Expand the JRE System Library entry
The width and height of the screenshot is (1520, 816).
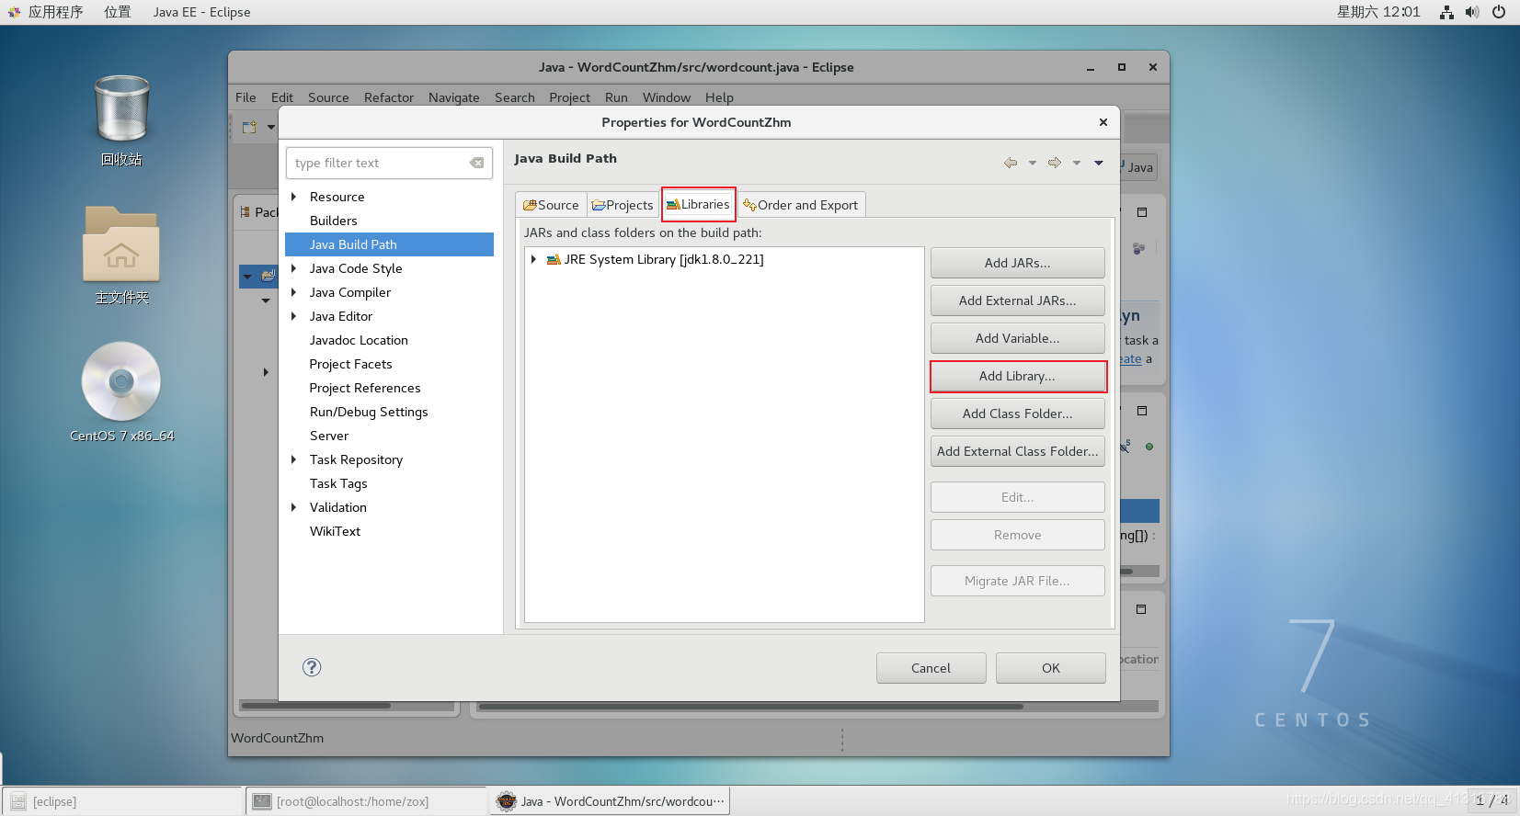(533, 260)
